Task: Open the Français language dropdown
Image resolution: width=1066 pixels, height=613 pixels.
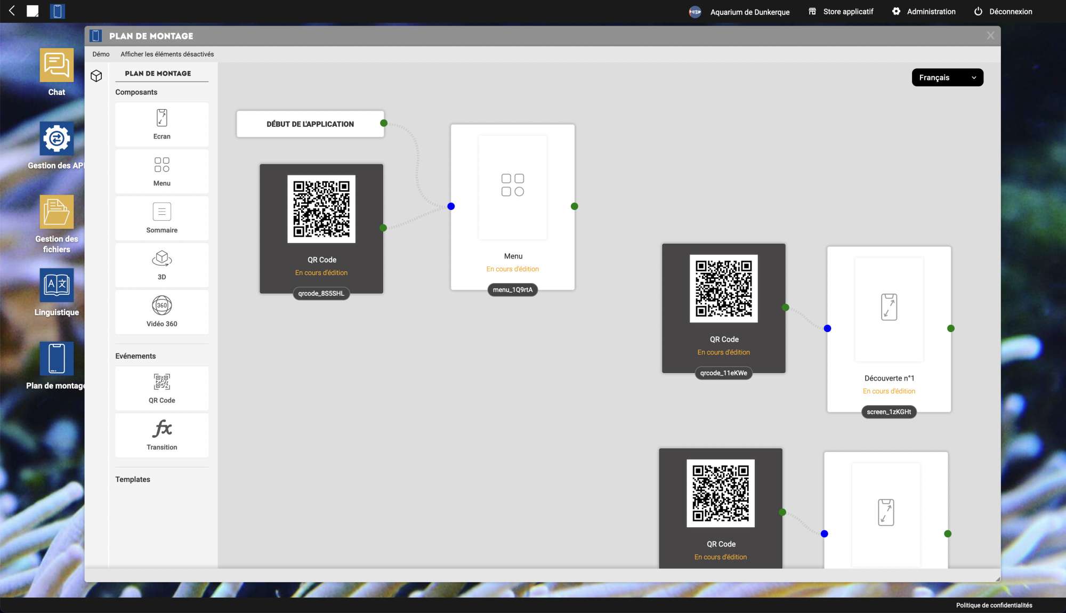Action: tap(947, 78)
